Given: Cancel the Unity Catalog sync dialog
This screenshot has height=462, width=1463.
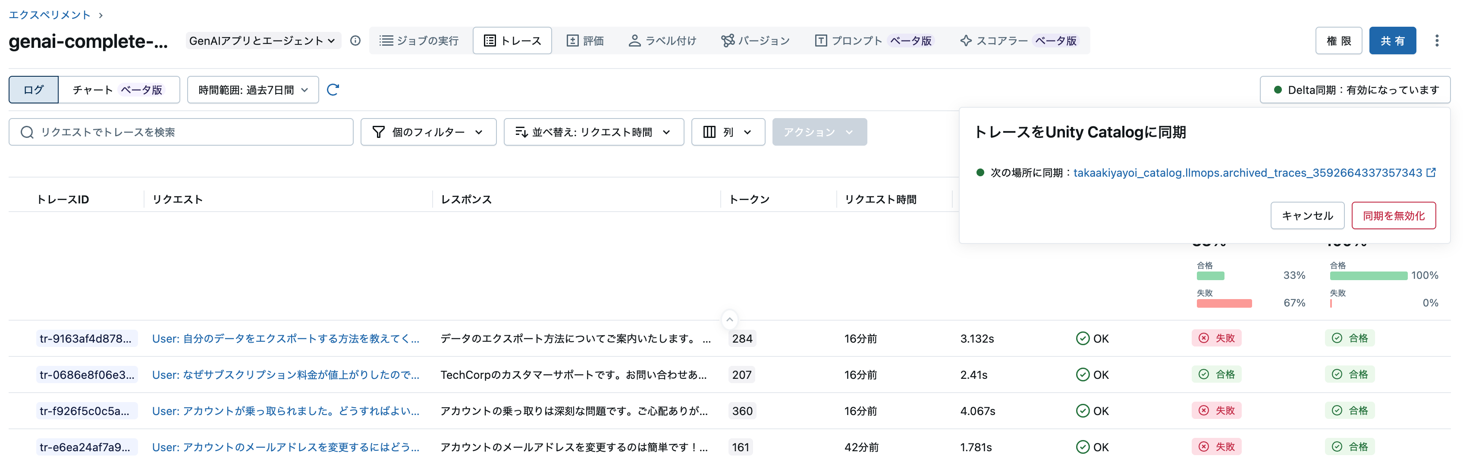Looking at the screenshot, I should click(1307, 215).
